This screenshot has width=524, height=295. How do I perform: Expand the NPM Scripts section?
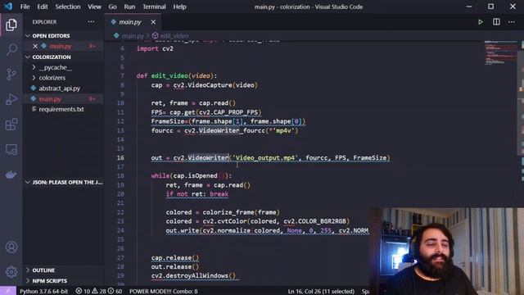[x=49, y=281]
